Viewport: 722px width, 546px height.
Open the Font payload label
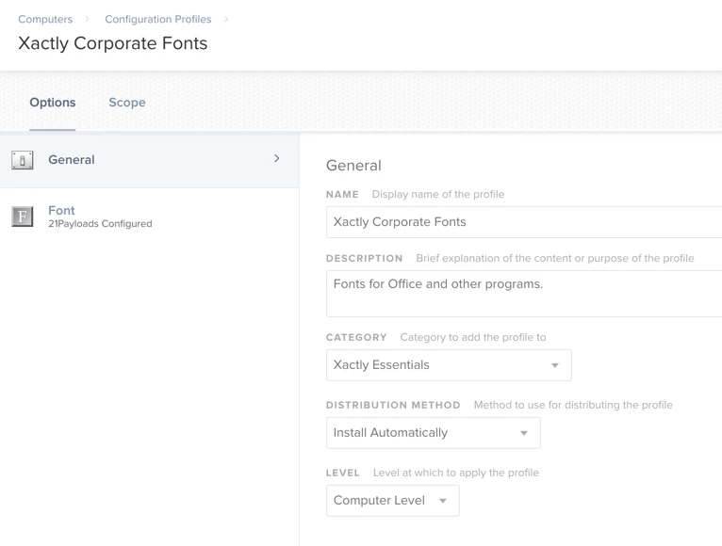point(61,211)
